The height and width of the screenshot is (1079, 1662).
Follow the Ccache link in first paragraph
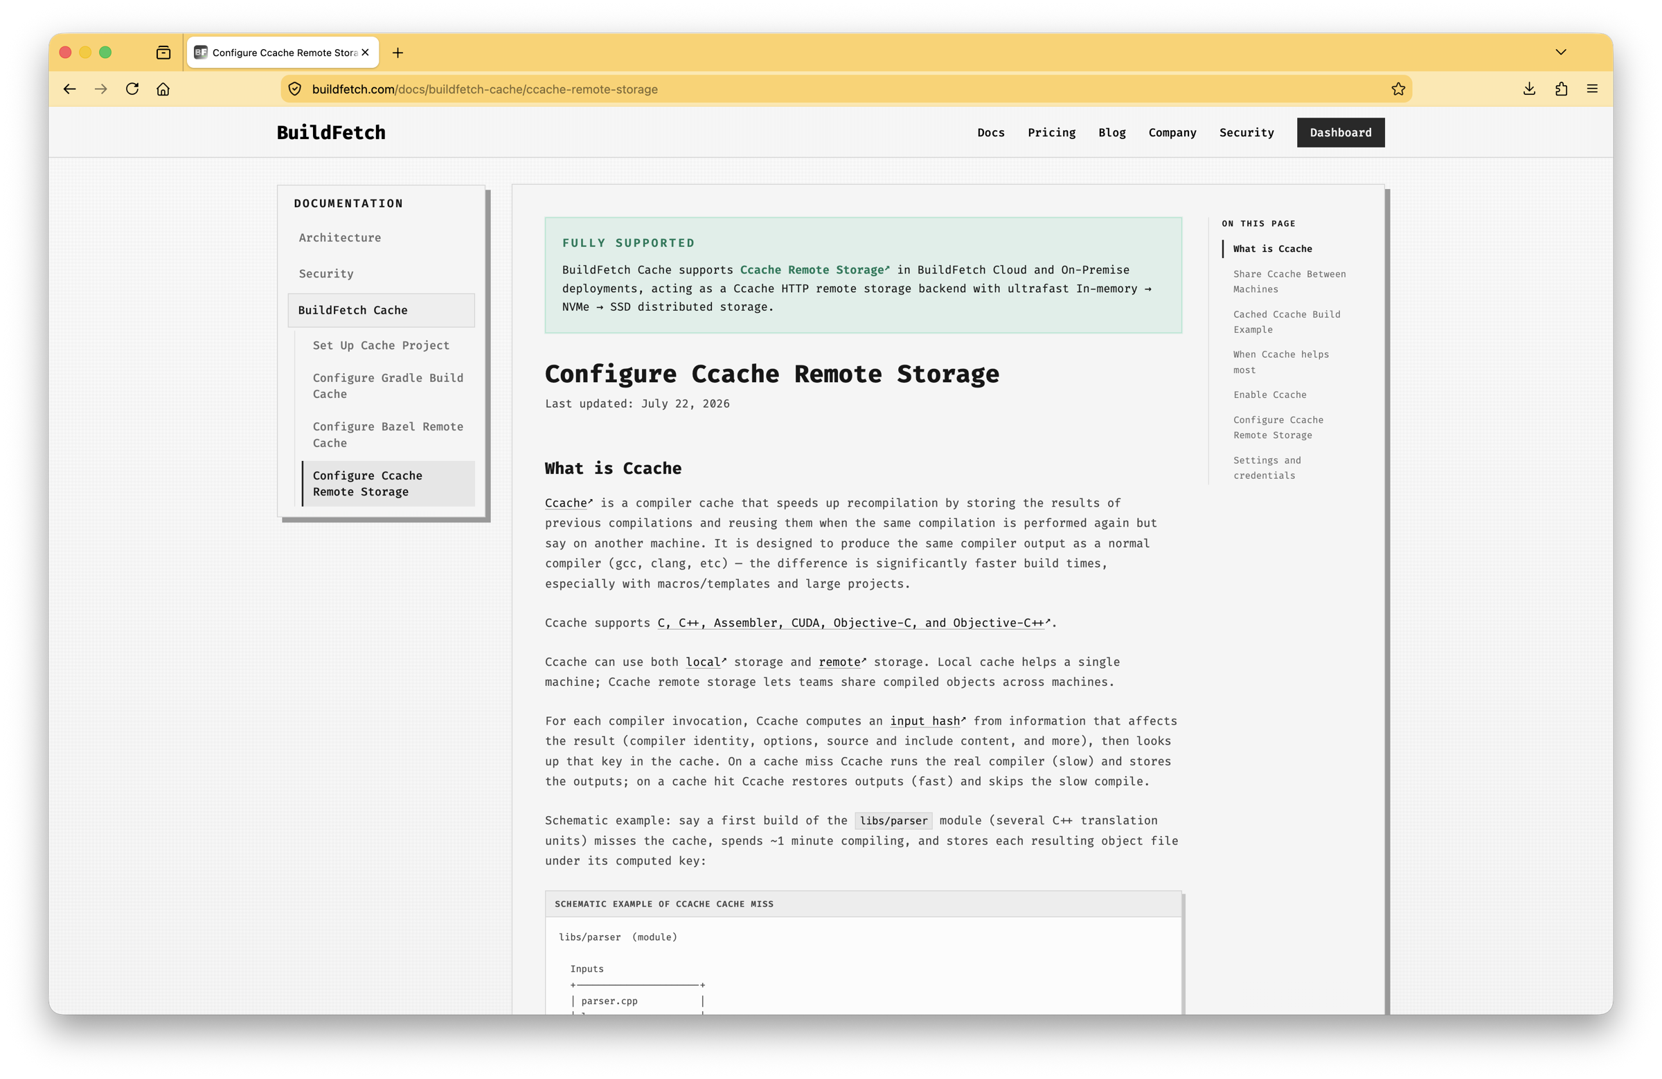click(569, 503)
